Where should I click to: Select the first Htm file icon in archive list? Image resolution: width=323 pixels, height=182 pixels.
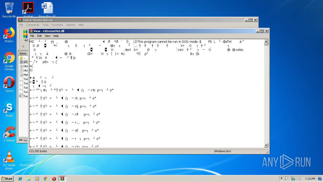(x=21, y=66)
